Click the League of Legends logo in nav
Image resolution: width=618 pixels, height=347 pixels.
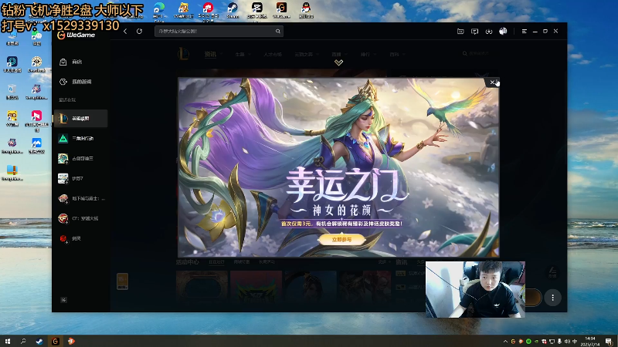tap(183, 54)
